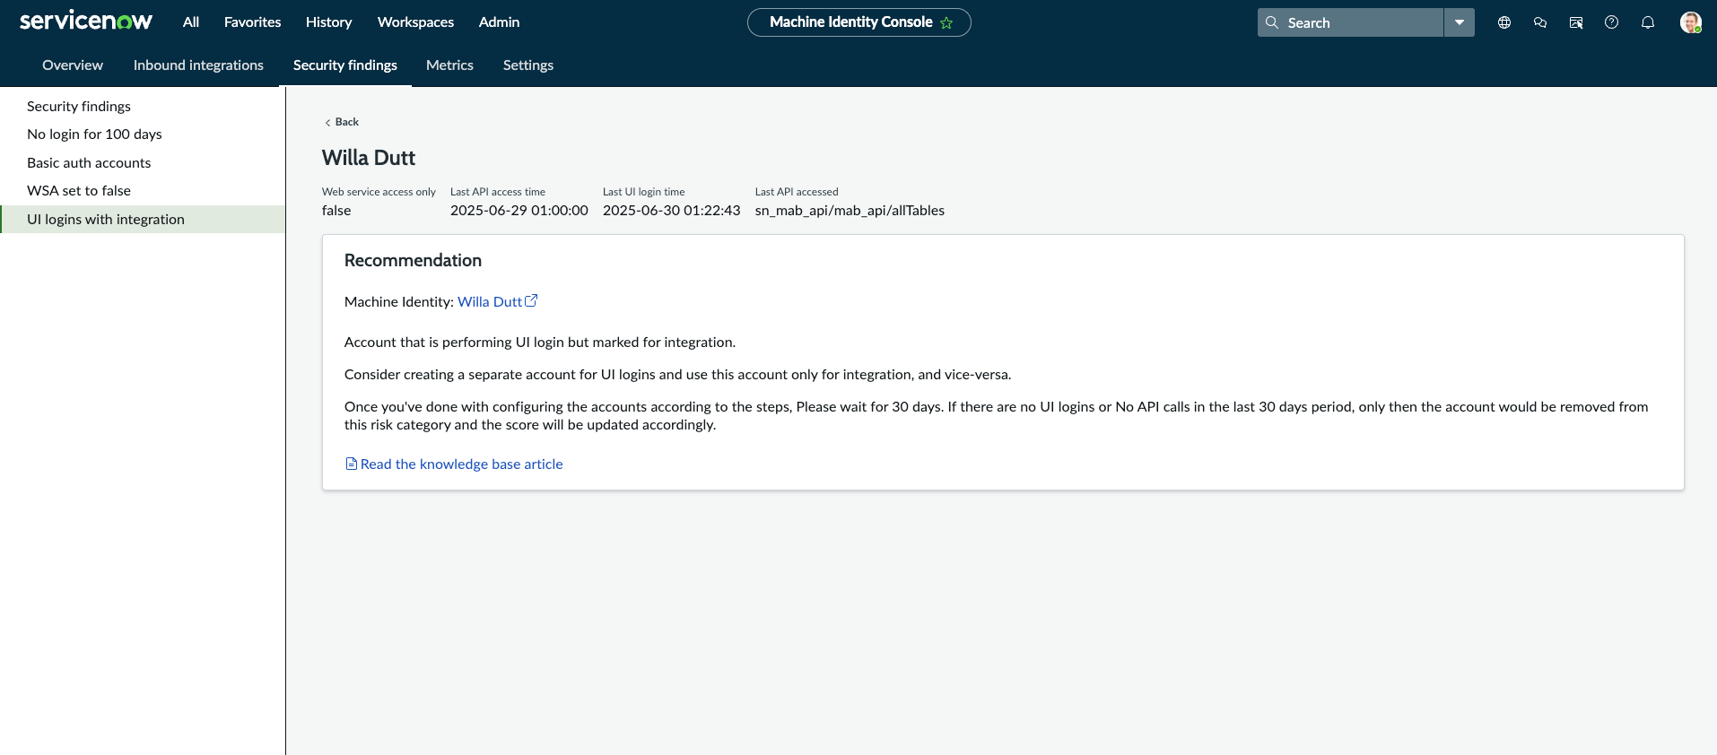This screenshot has width=1717, height=755.
Task: Click the 'Account that is performing UI login' sentence
Action: 540,343
